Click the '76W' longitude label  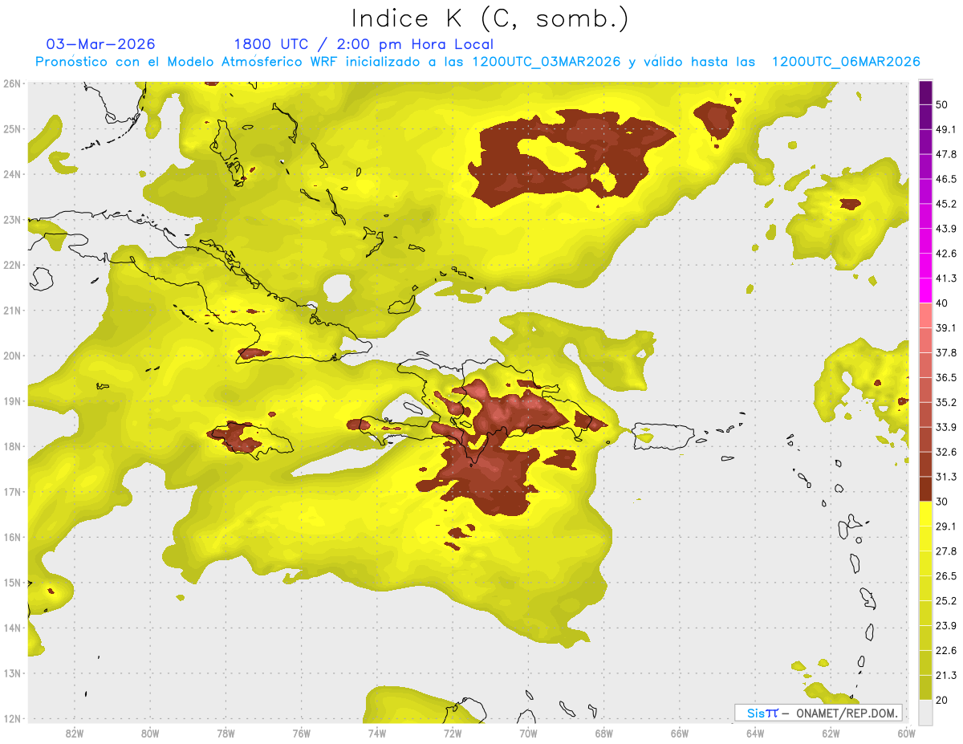301,733
